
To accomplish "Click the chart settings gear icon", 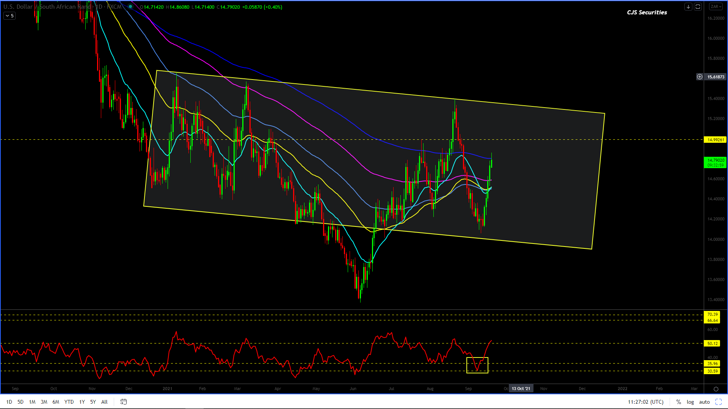I will coord(716,389).
